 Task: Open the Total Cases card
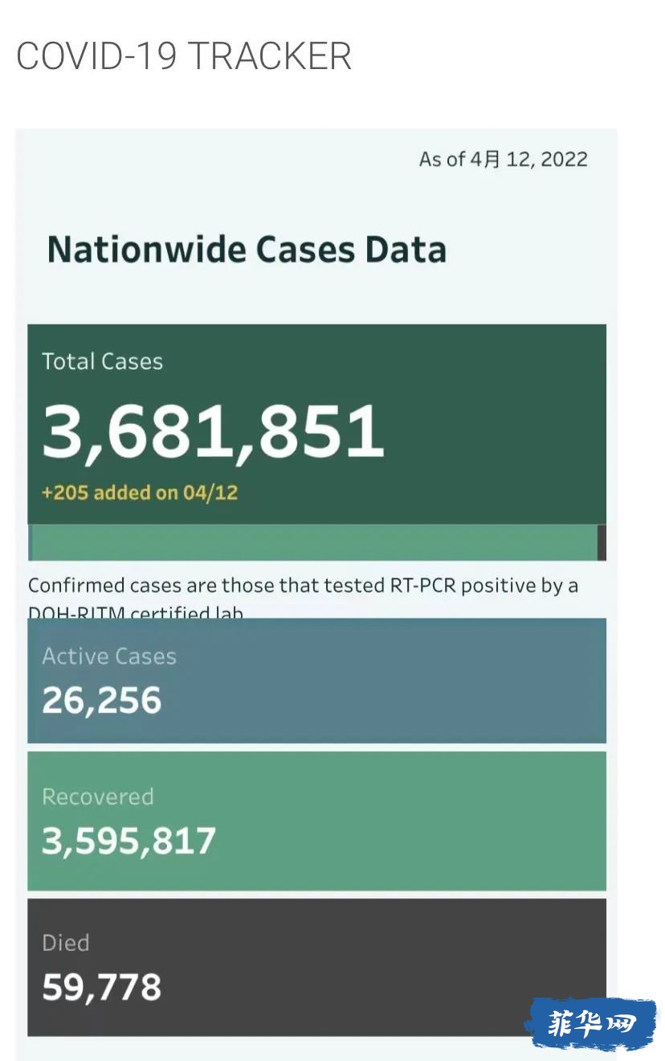(317, 424)
